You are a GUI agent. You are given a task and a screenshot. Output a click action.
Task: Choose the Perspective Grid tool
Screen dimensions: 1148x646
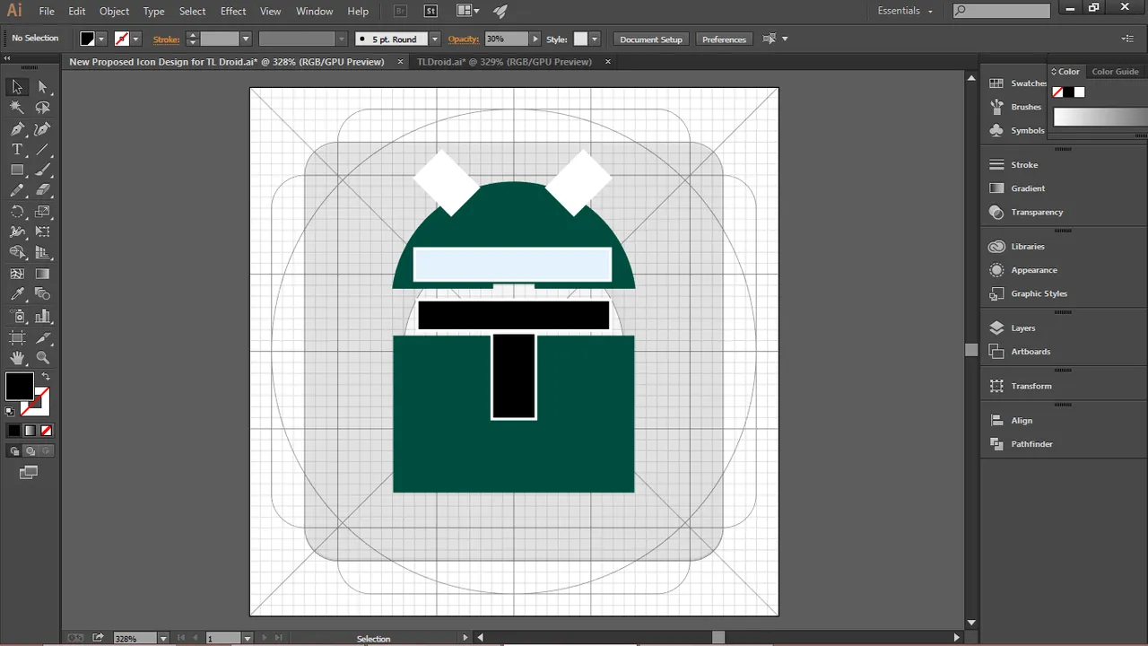click(42, 252)
